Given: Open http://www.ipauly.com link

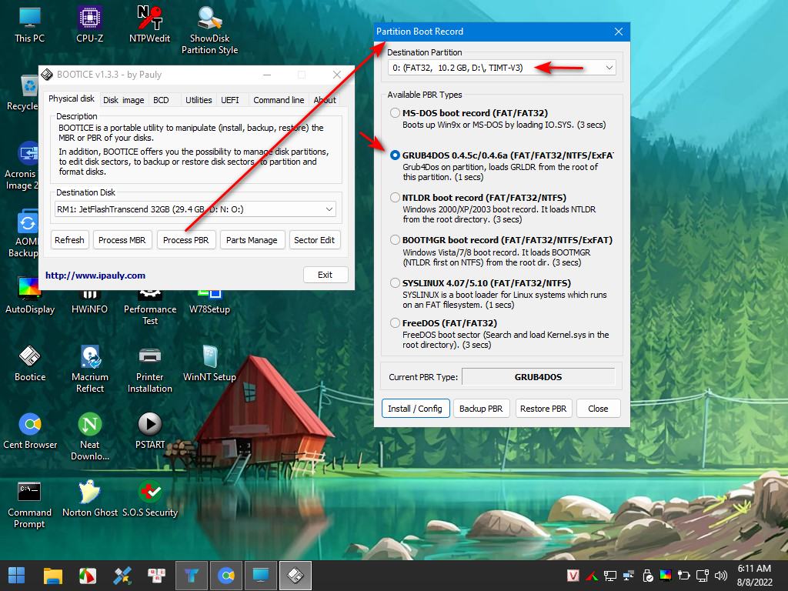Looking at the screenshot, I should click(x=95, y=275).
